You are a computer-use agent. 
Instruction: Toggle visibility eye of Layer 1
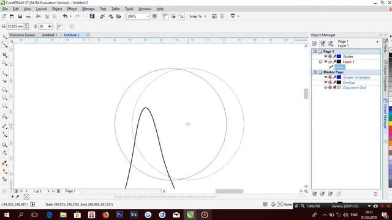(x=325, y=62)
